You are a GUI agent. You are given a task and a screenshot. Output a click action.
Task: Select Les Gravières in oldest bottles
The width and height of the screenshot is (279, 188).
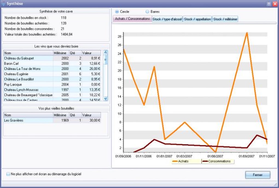[x=52, y=120]
